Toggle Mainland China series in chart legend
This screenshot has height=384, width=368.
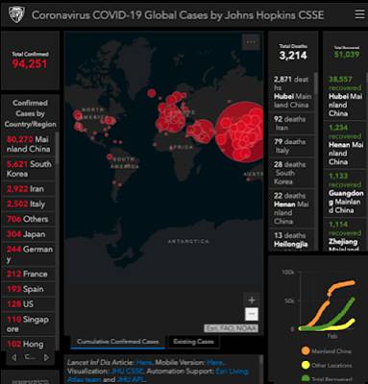coord(326,351)
